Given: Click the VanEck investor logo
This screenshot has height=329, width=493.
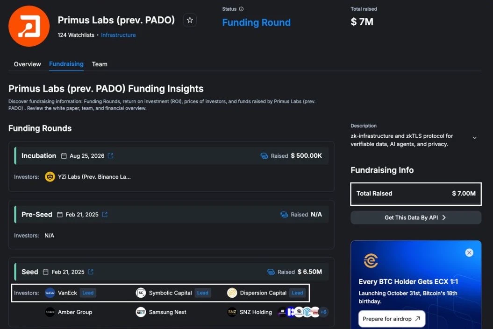Looking at the screenshot, I should click(50, 293).
